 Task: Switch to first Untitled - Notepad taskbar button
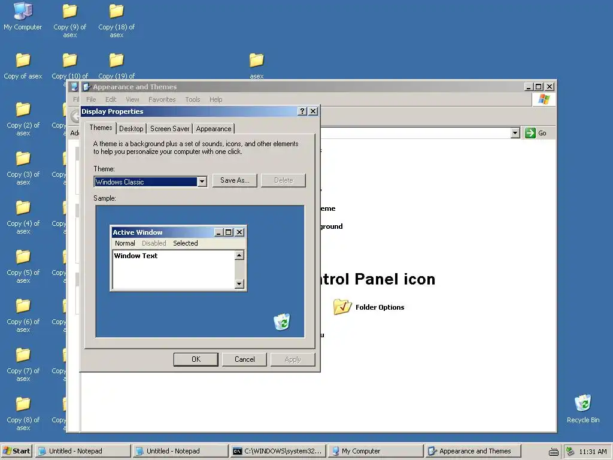83,451
